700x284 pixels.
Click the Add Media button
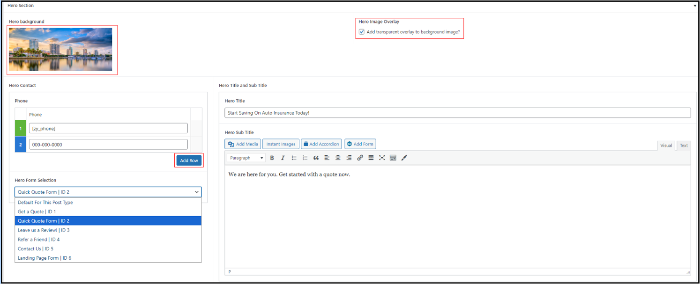coord(243,144)
